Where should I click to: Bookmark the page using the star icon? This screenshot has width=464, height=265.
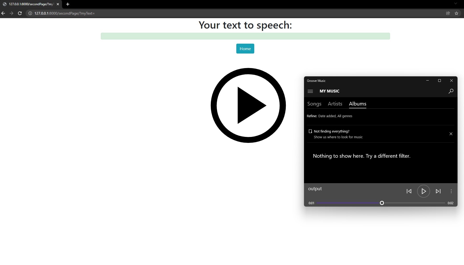tap(456, 13)
